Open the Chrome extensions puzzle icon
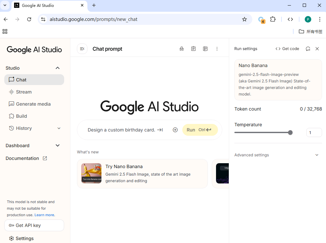This screenshot has width=326, height=243. coord(273,19)
